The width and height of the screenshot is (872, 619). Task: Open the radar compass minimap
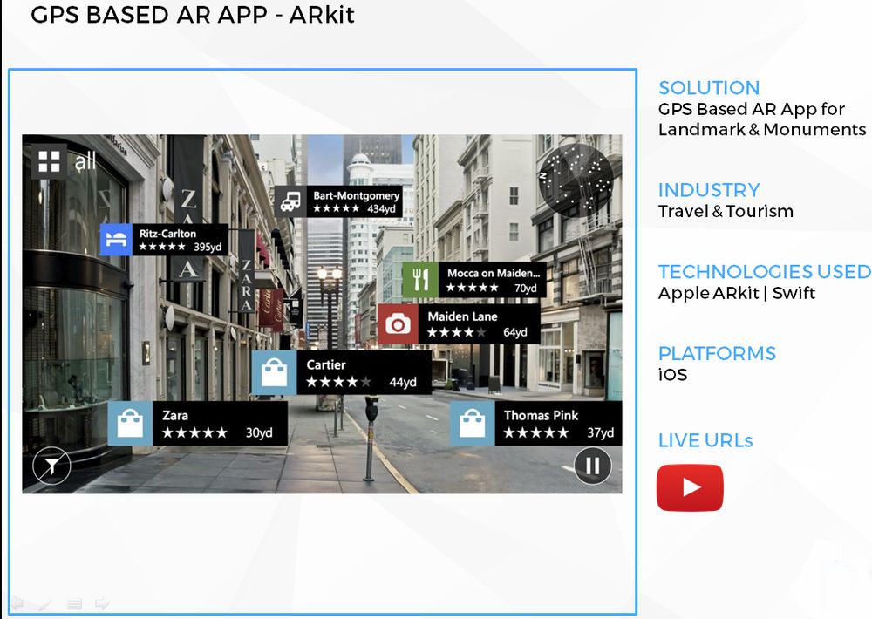tap(576, 180)
